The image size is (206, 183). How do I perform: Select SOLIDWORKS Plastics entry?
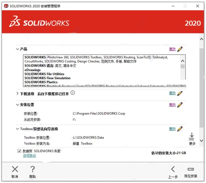coord(41,82)
